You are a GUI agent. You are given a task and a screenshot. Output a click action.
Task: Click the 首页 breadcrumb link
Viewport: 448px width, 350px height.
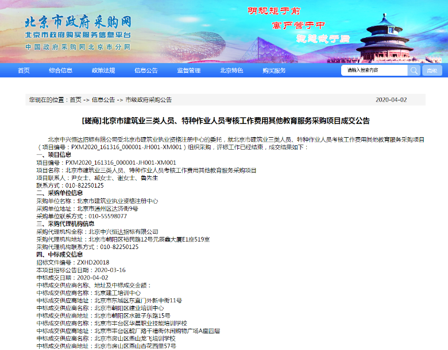(x=75, y=100)
